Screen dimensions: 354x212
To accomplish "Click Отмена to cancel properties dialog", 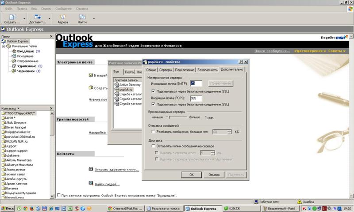I will 214,174.
